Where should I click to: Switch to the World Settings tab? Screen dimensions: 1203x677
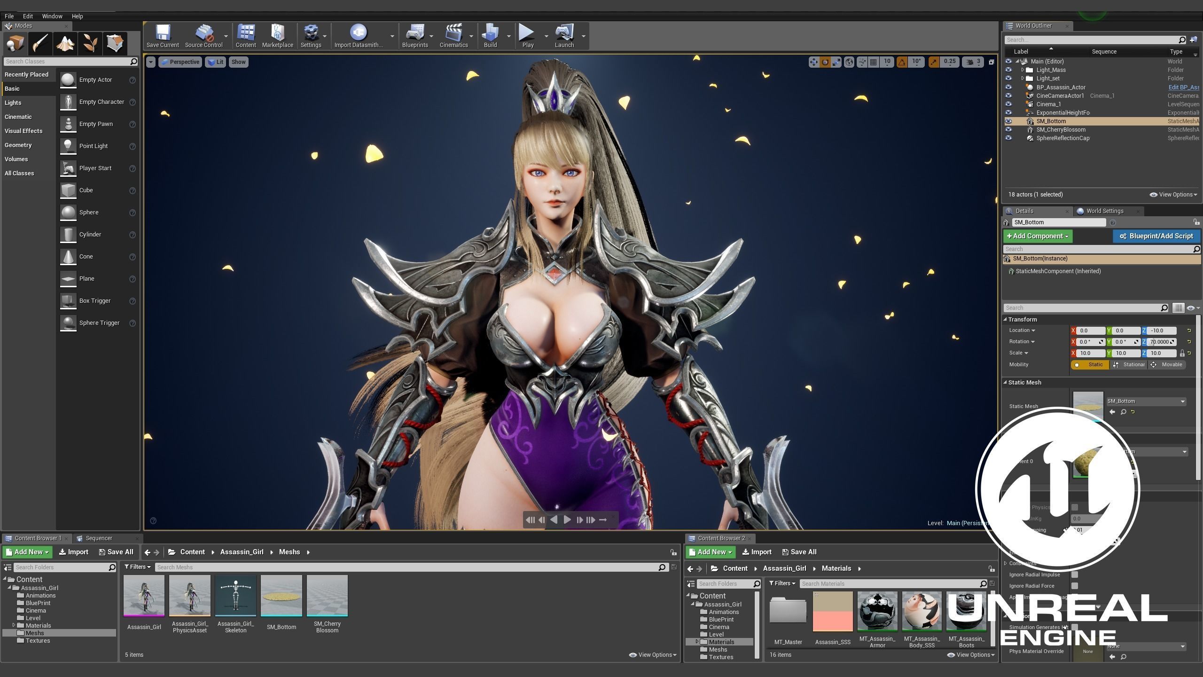coord(1104,211)
